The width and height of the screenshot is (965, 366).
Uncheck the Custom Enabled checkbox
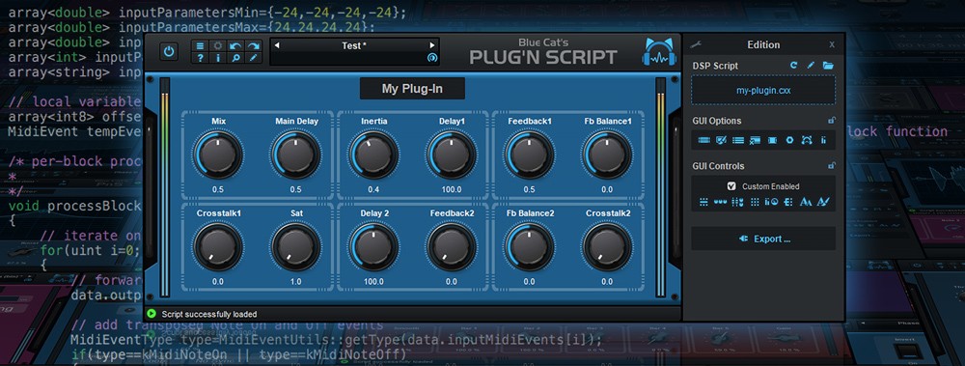coord(731,186)
